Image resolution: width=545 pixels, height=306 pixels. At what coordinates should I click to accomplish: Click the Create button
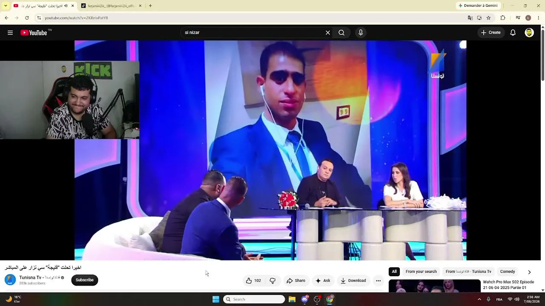click(491, 33)
